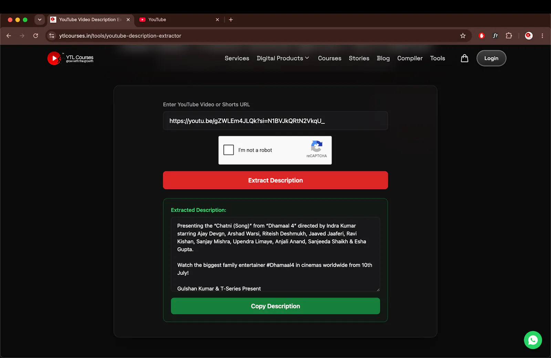Image resolution: width=551 pixels, height=358 pixels.
Task: Open the Chrome three-dot menu
Action: (542, 36)
